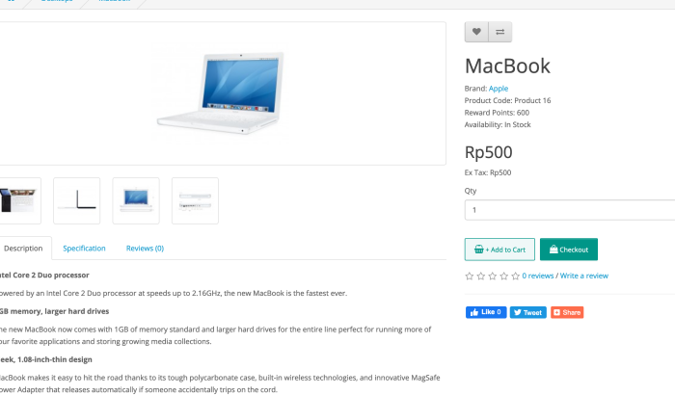Open the main MacBook product image
This screenshot has width=675, height=395.
click(222, 93)
